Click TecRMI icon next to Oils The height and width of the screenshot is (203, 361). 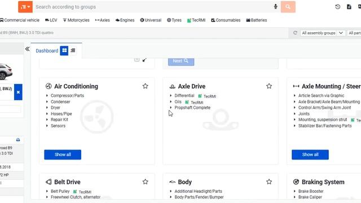coord(187,102)
